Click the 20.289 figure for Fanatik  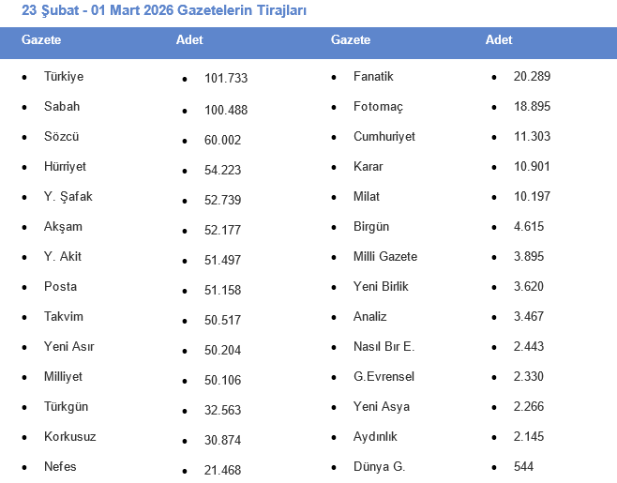[533, 77]
